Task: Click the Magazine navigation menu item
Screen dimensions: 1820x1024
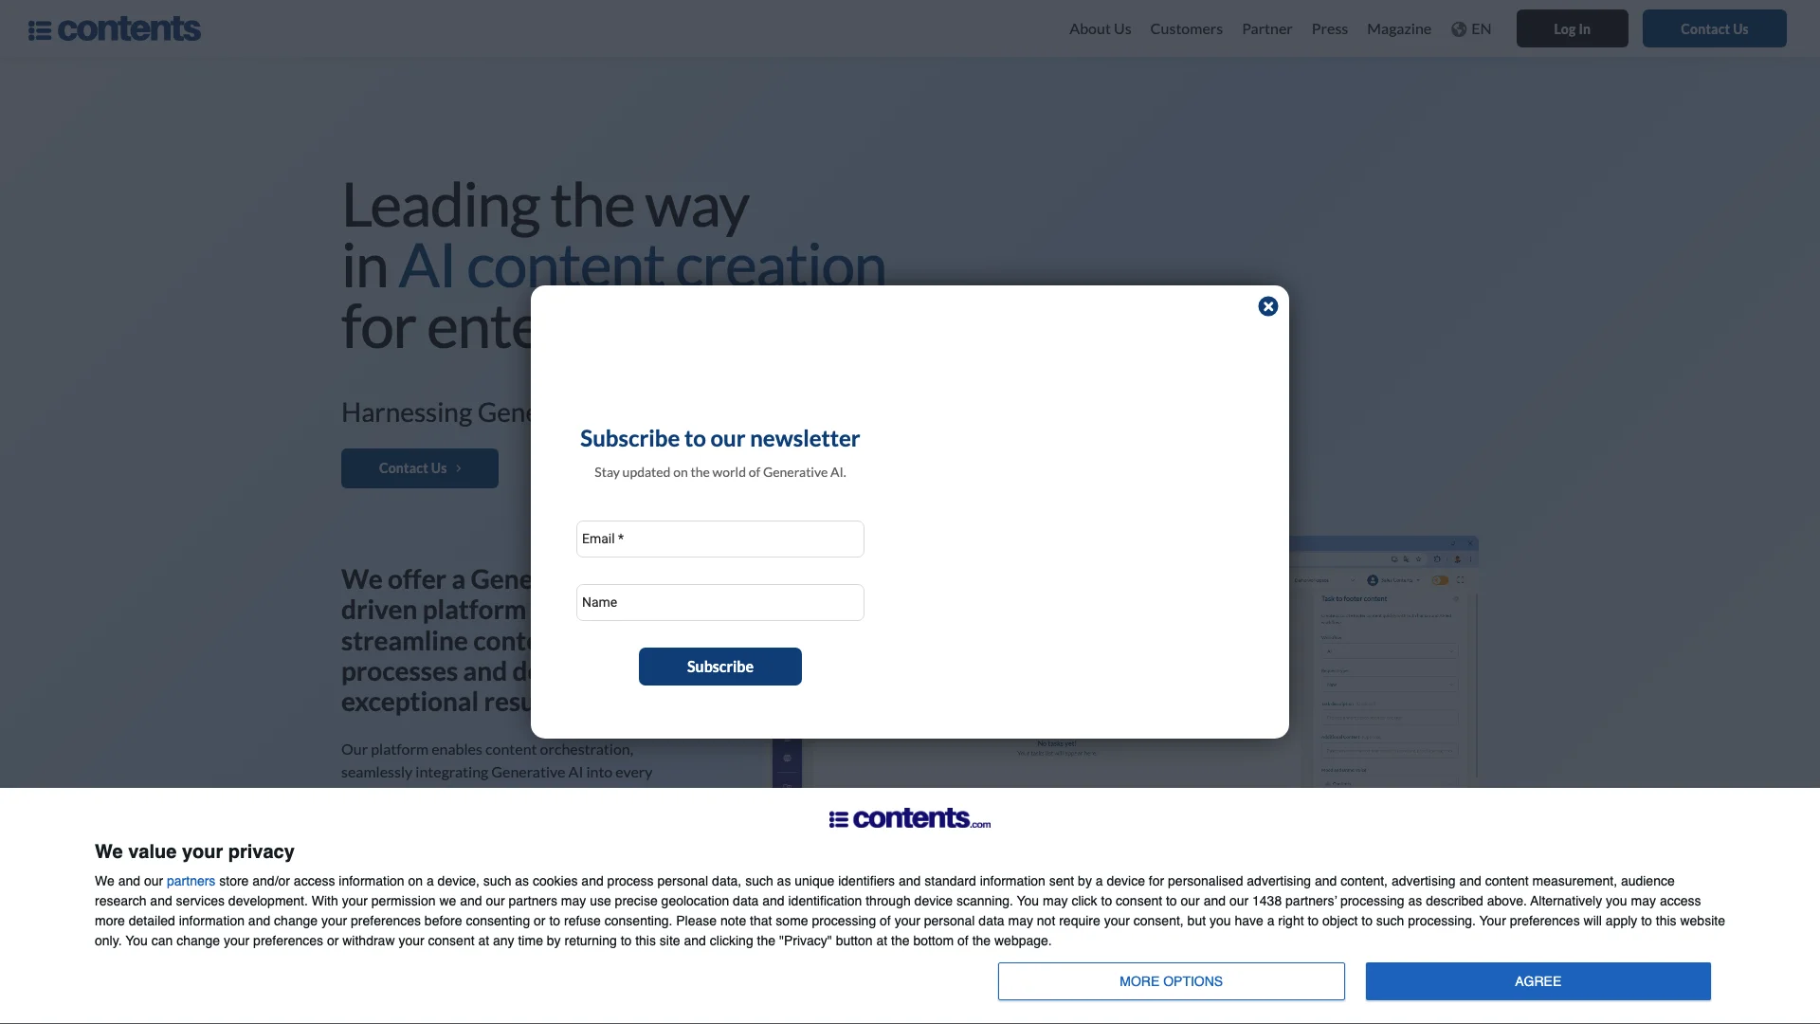Action: (1399, 27)
